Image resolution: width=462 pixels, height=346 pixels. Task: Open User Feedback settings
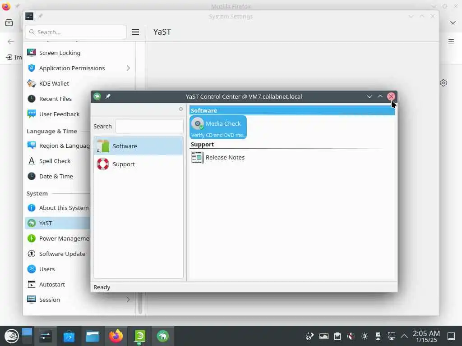58,114
